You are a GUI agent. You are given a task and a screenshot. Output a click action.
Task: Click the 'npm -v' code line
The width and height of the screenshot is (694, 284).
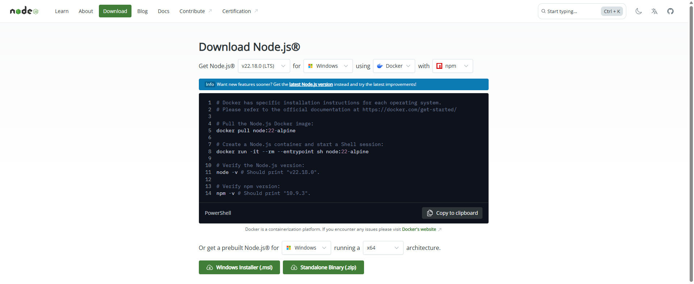click(263, 193)
